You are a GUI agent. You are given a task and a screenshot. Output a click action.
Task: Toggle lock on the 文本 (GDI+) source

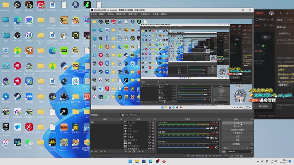point(153,131)
